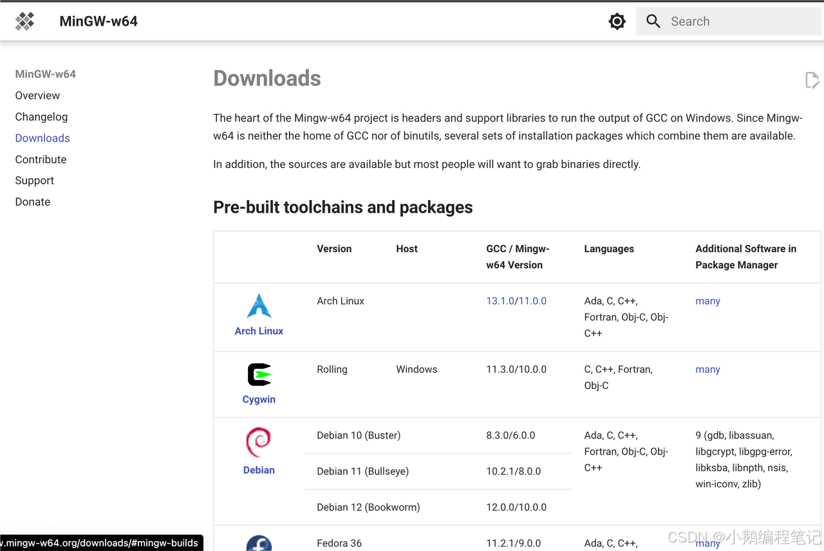
Task: Click the 11.2.1/9.0.0 version cell
Action: click(514, 543)
